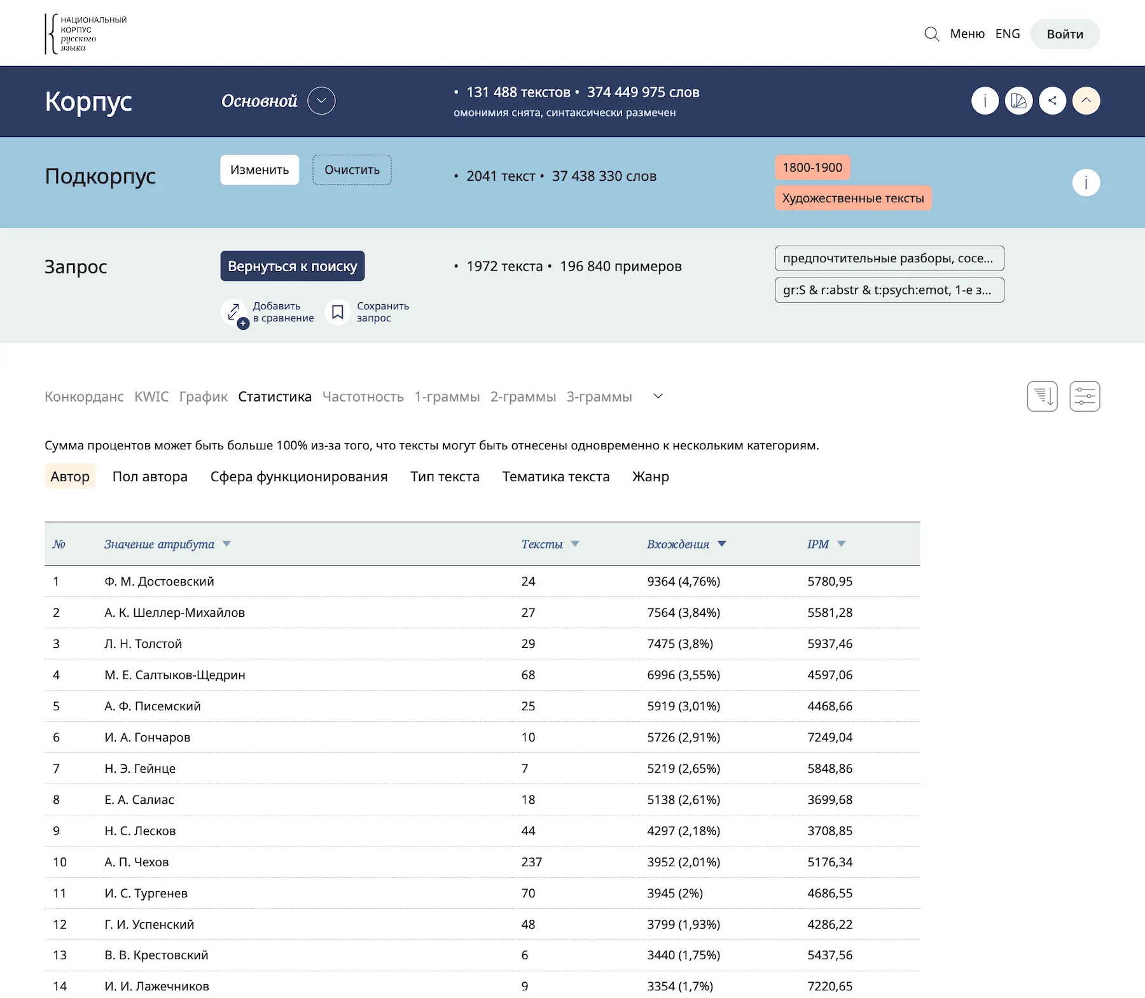Open the Меню link
Image resolution: width=1145 pixels, height=998 pixels.
[967, 34]
